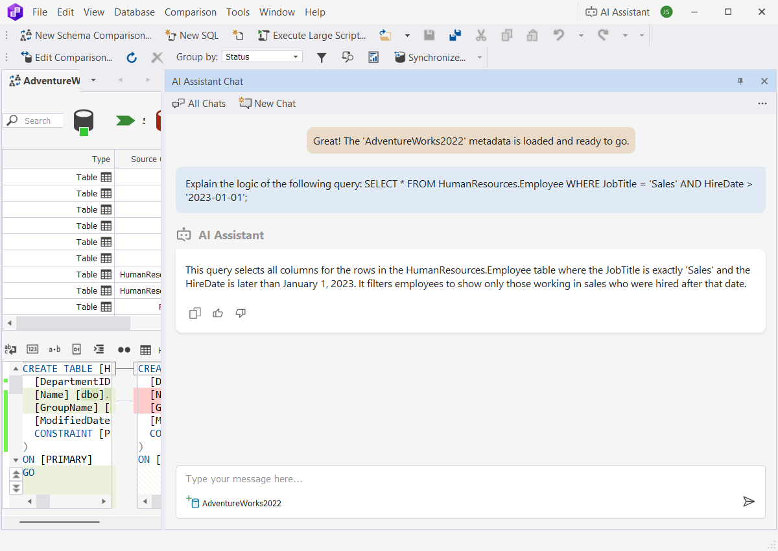Screen dimensions: 778x551
Task: Open the Comparison menu
Action: tap(191, 12)
